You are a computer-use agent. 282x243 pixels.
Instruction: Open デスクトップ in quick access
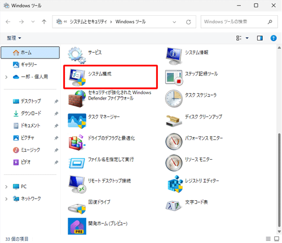(30, 101)
